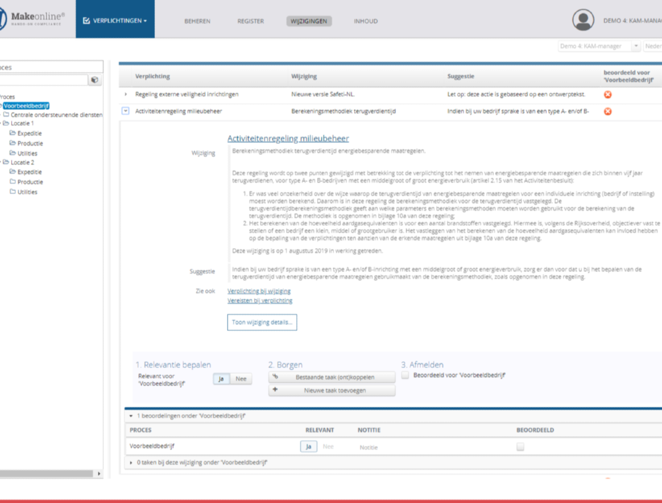Expand the Regeling externe veiligheid inrichtingen row
This screenshot has height=503, width=662.
(x=126, y=95)
